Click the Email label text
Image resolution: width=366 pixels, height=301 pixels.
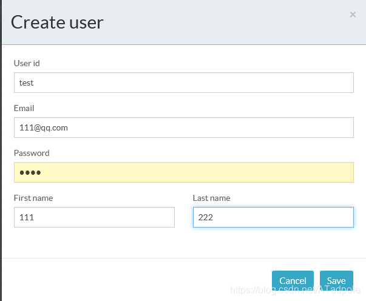(x=24, y=108)
